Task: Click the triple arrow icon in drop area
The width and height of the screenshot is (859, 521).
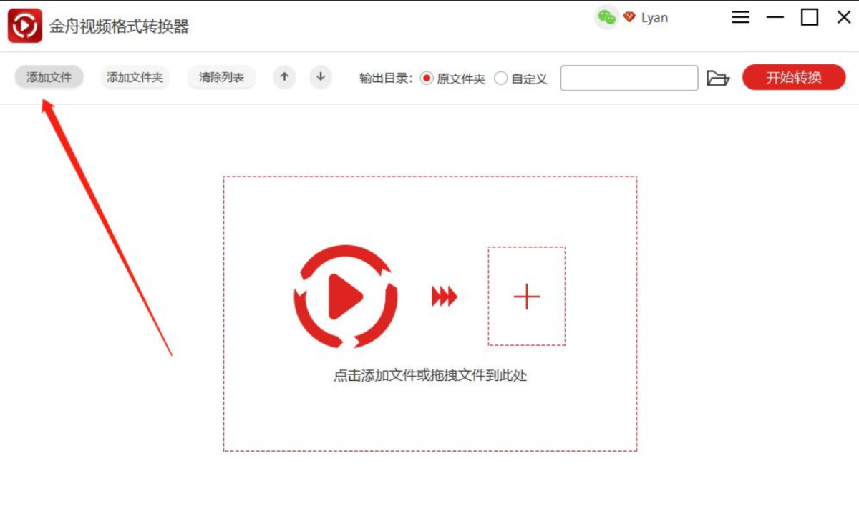Action: tap(444, 297)
